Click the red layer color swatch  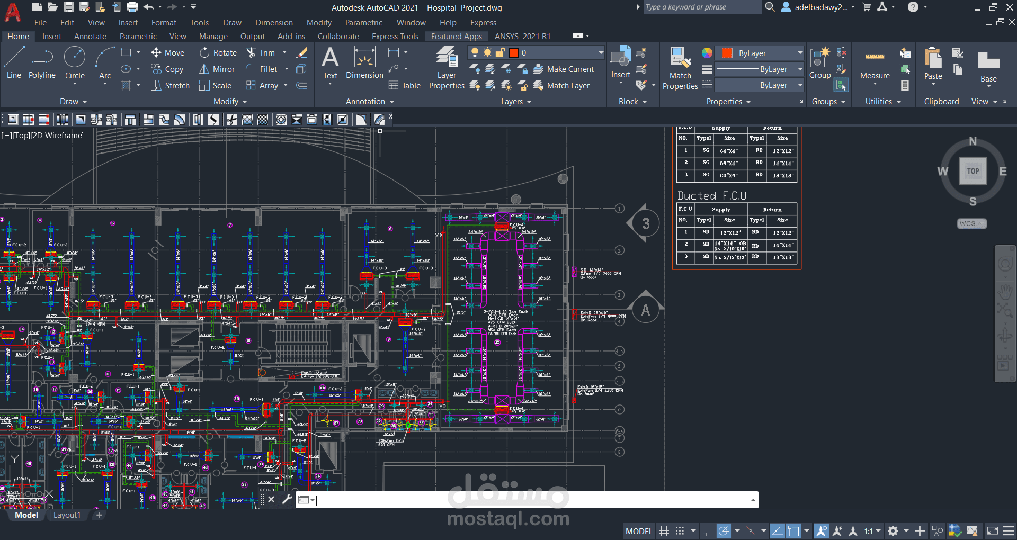tap(513, 52)
